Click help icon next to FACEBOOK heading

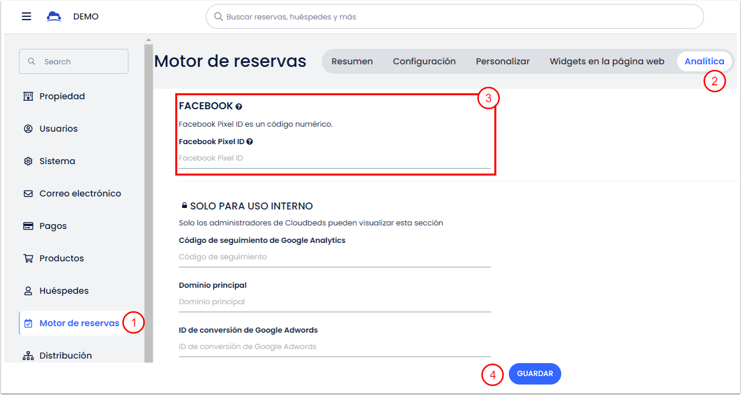pos(239,106)
